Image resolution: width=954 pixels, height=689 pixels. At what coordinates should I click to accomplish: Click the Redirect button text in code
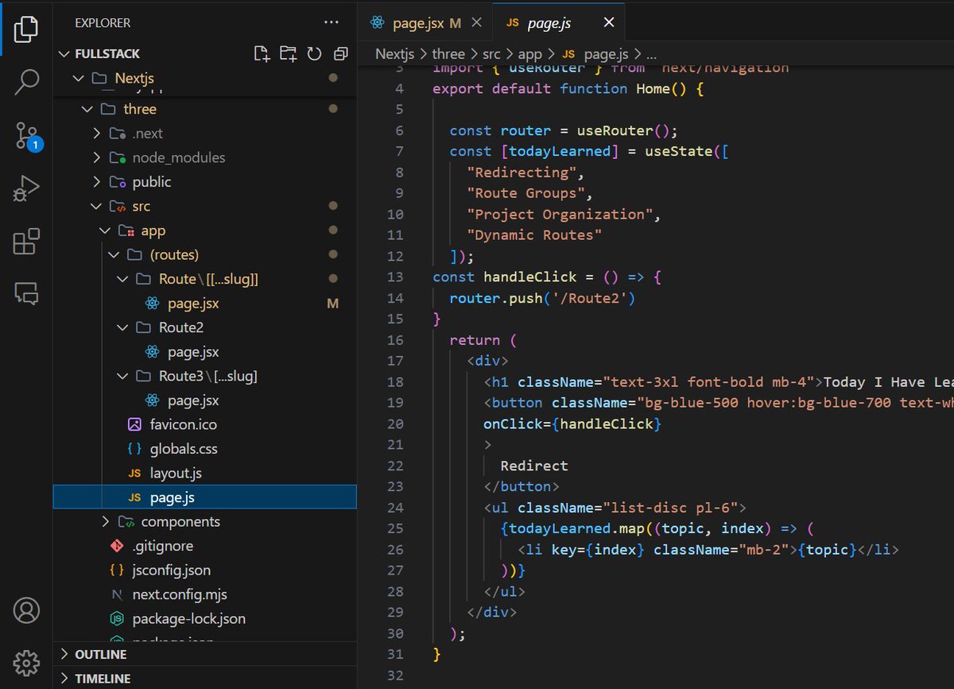point(534,466)
